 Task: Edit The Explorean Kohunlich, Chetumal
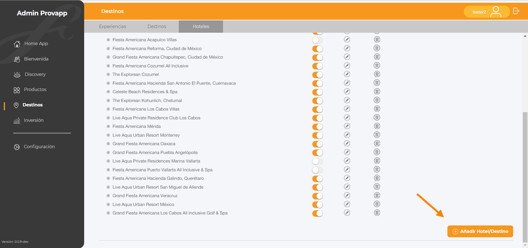tap(347, 100)
